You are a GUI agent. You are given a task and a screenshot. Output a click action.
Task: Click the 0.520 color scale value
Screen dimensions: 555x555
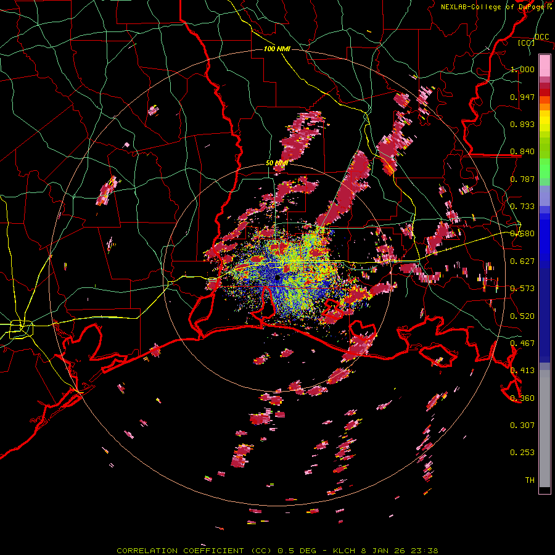pos(522,316)
